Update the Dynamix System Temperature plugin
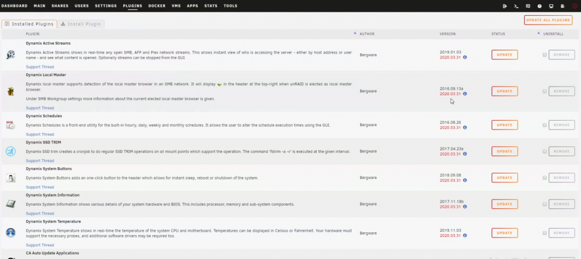This screenshot has height=259, width=581. (505, 233)
